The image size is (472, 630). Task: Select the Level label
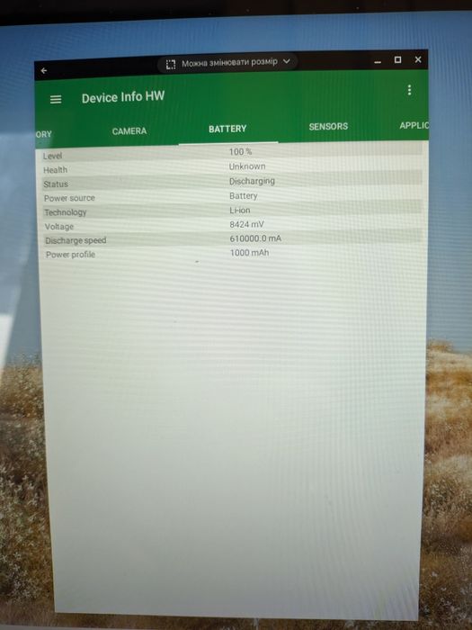52,156
